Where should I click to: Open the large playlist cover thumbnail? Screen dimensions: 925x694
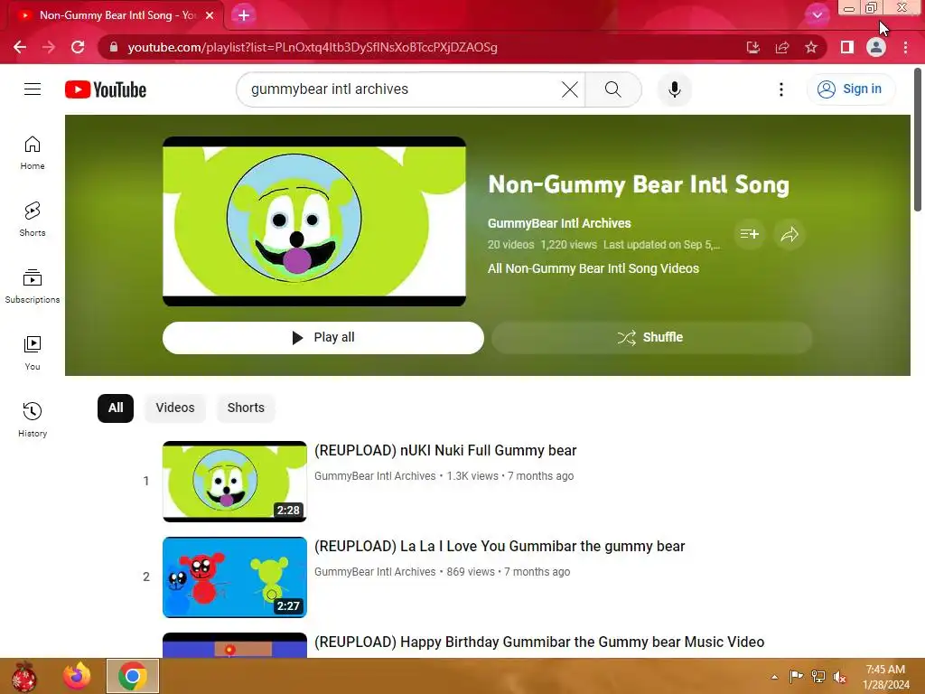coord(314,221)
